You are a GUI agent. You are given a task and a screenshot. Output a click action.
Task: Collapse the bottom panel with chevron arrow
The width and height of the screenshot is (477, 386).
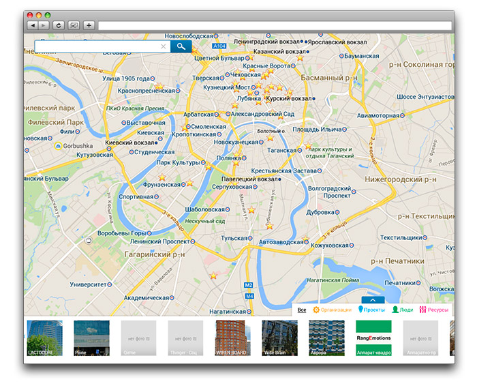(373, 299)
